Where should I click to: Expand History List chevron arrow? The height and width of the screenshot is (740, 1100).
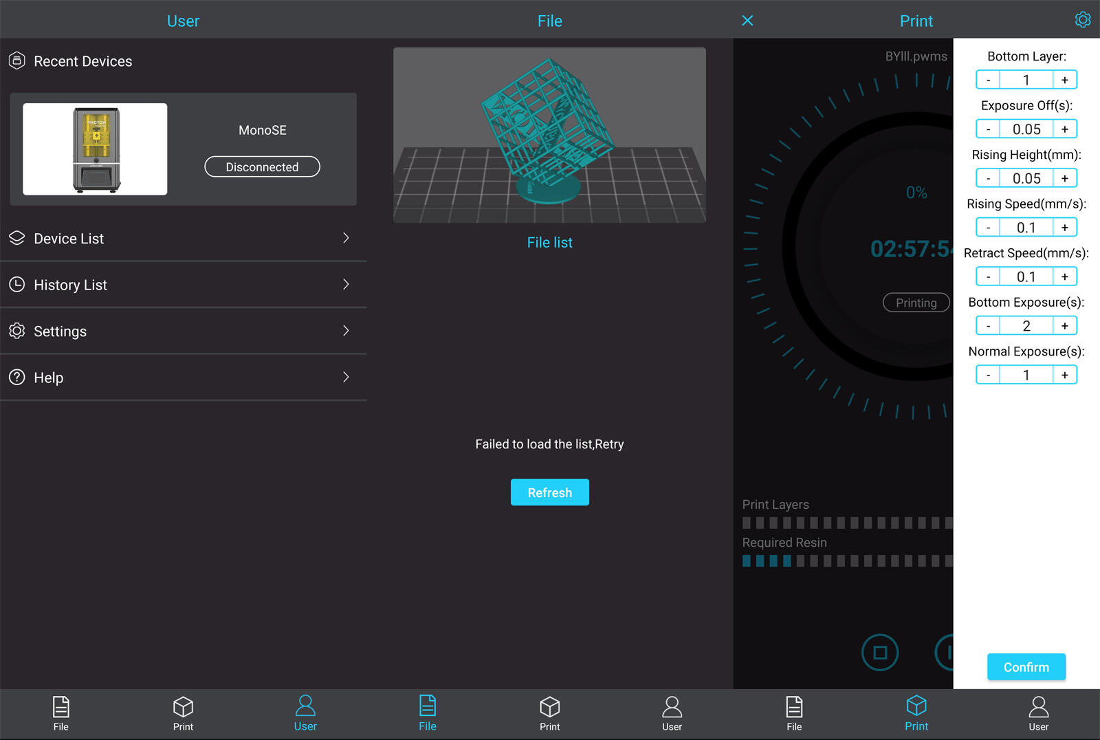point(346,284)
